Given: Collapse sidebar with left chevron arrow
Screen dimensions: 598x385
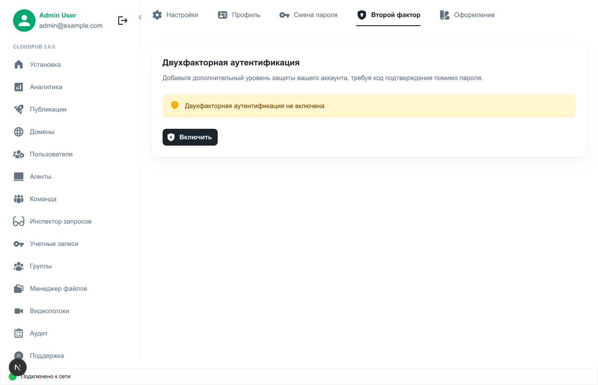Looking at the screenshot, I should (x=140, y=17).
